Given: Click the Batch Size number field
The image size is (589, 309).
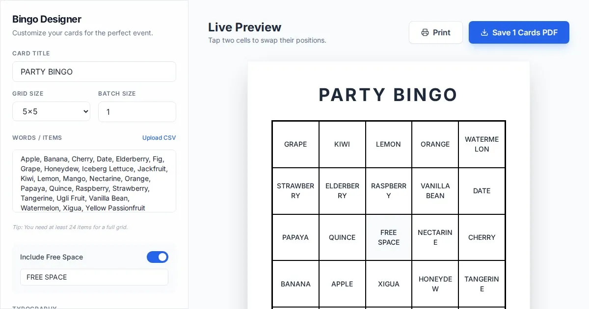Looking at the screenshot, I should pos(137,112).
